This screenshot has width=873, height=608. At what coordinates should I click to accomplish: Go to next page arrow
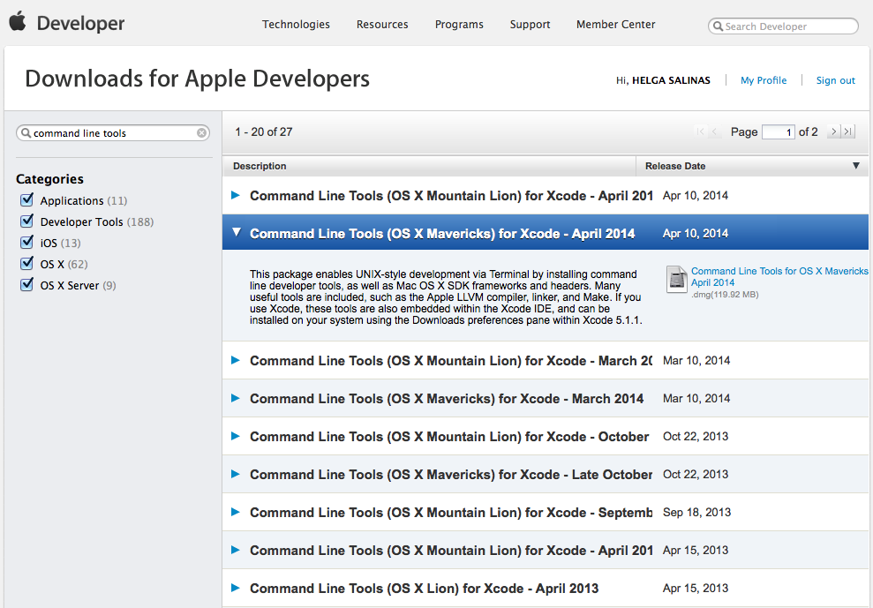[x=833, y=132]
